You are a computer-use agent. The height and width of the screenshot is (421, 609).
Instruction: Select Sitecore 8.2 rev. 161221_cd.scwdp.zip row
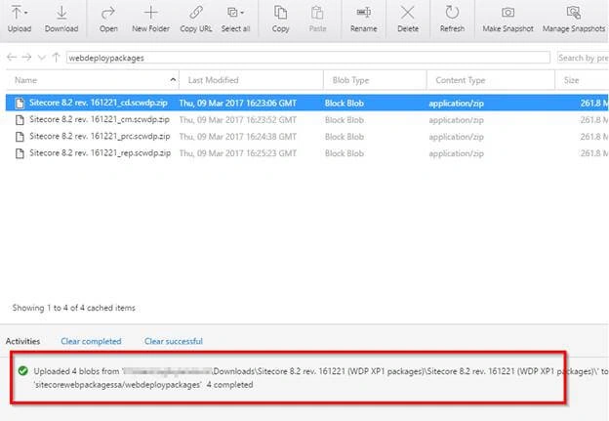tap(306, 103)
